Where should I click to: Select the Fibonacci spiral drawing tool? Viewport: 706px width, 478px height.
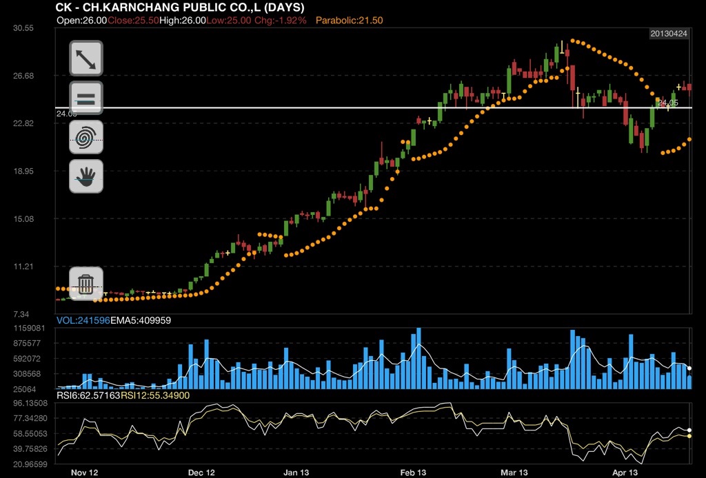(x=86, y=137)
